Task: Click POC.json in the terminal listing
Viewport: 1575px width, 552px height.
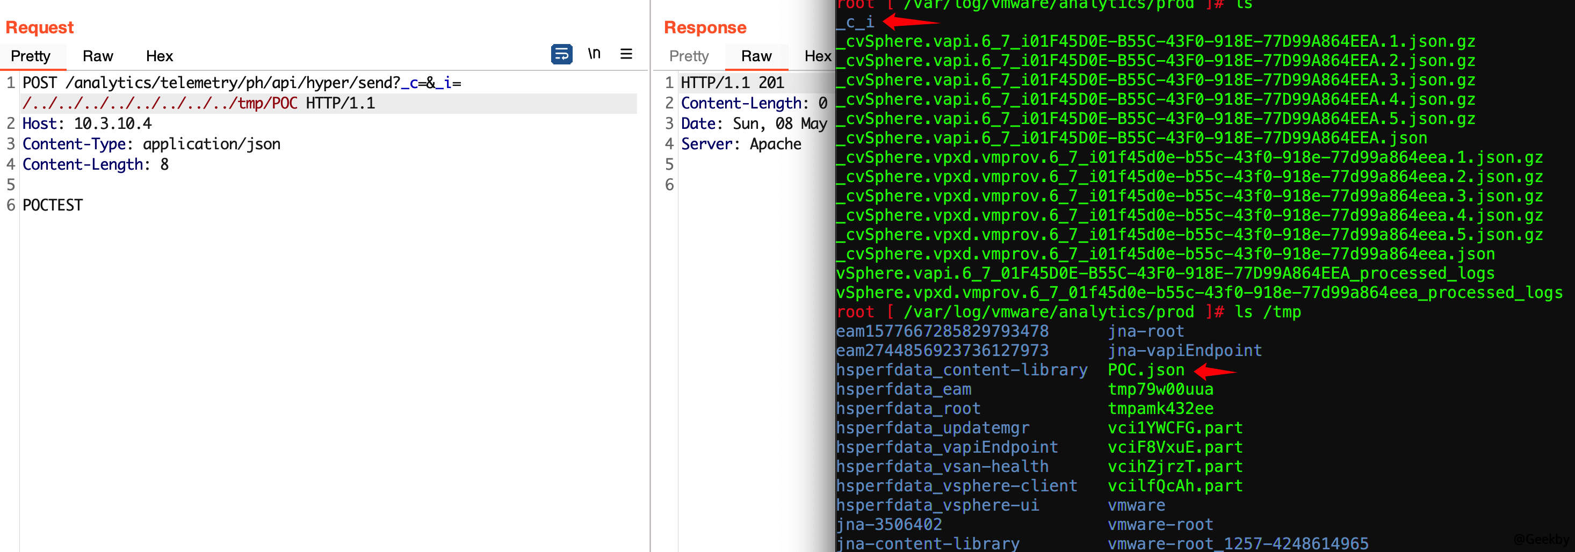Action: pyautogui.click(x=1145, y=370)
